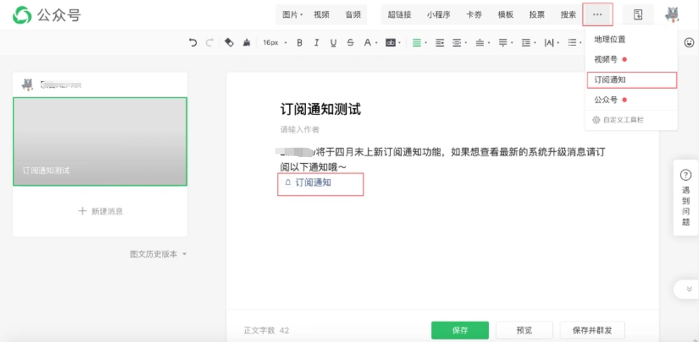The image size is (699, 342).
Task: Insert a 视频 from the toolbar
Action: pos(321,15)
